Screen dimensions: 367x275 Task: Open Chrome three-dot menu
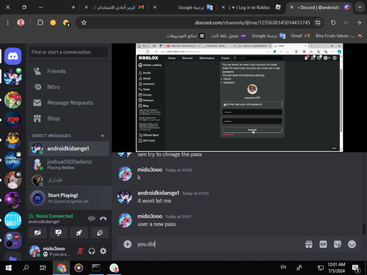tap(8, 23)
